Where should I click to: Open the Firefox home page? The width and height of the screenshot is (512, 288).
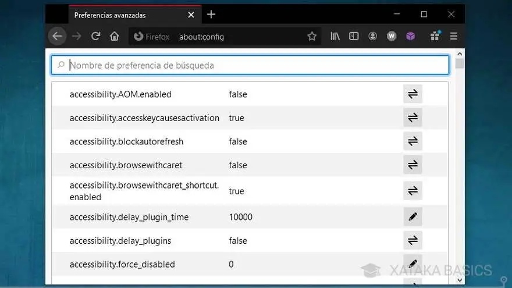114,36
